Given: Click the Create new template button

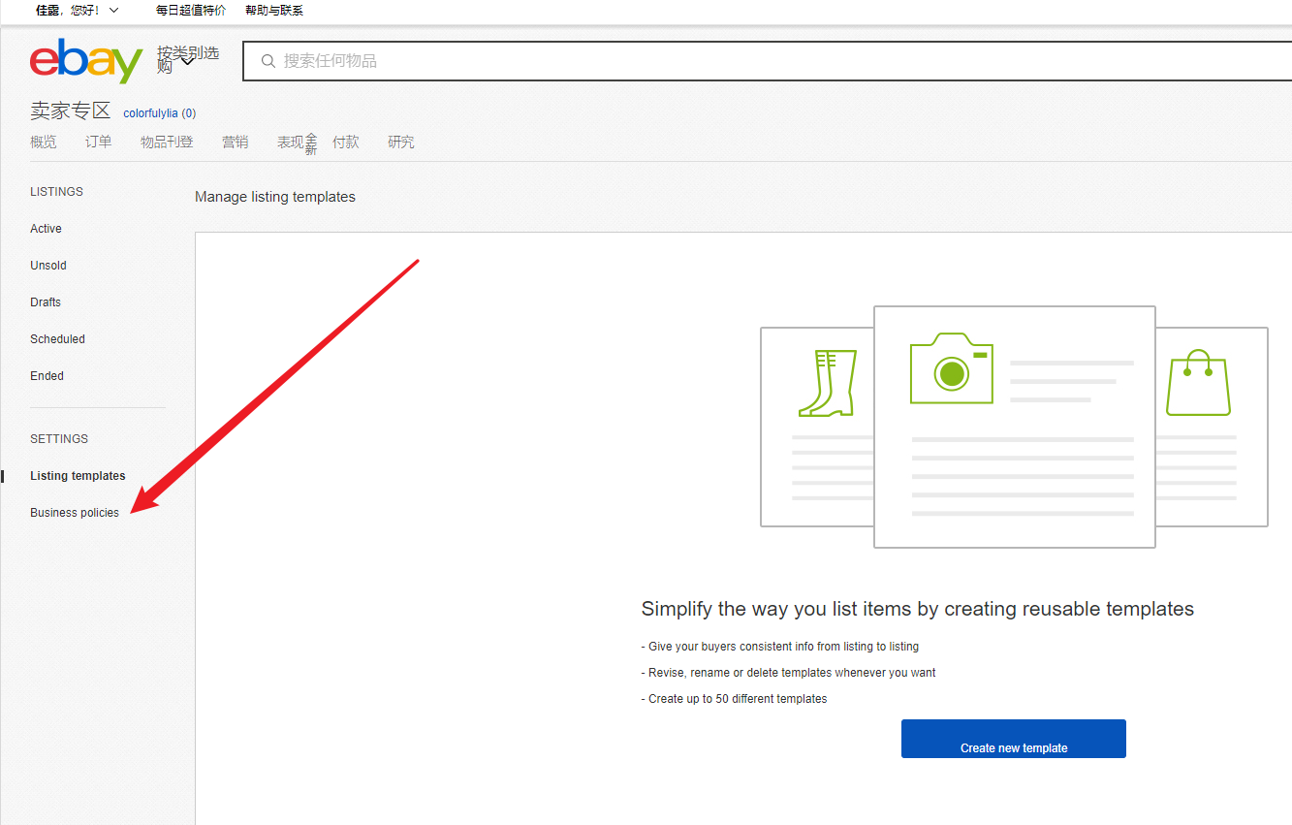Looking at the screenshot, I should [x=1014, y=739].
